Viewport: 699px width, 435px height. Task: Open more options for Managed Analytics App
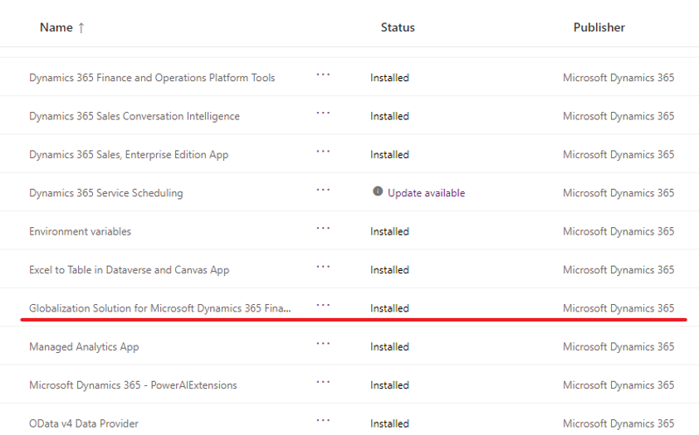(323, 343)
